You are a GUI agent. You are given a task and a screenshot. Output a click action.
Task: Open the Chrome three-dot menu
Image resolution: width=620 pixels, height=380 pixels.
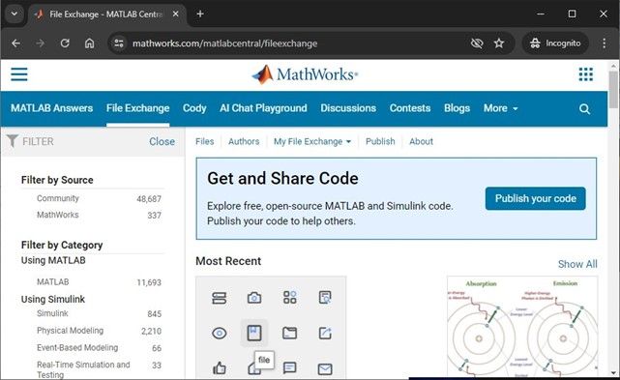tap(604, 44)
